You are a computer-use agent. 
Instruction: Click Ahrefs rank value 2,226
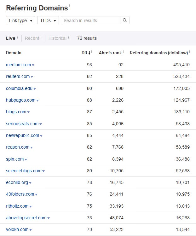[x=118, y=100]
